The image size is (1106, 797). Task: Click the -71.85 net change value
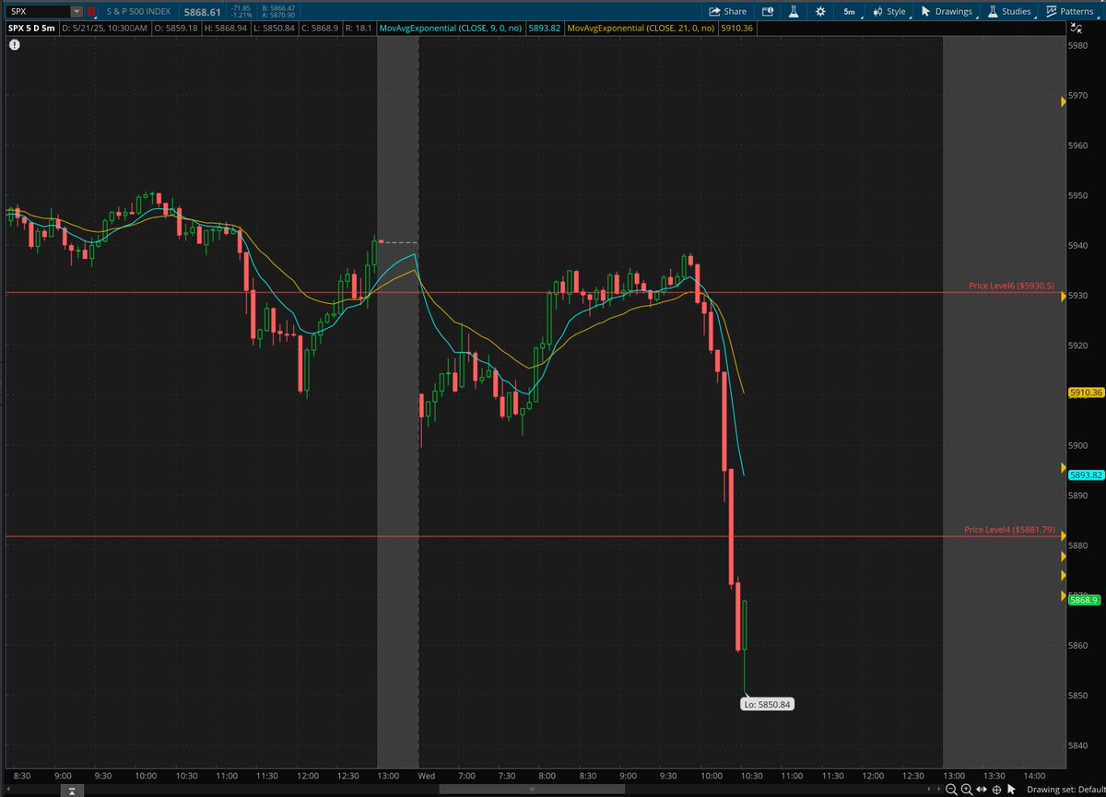tap(241, 8)
